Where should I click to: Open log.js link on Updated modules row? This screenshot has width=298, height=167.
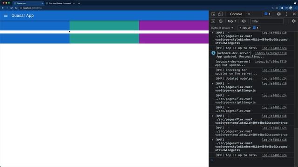274,78
